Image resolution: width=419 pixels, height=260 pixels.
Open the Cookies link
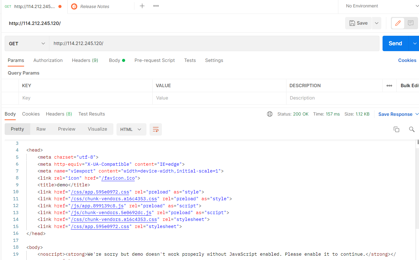[407, 60]
